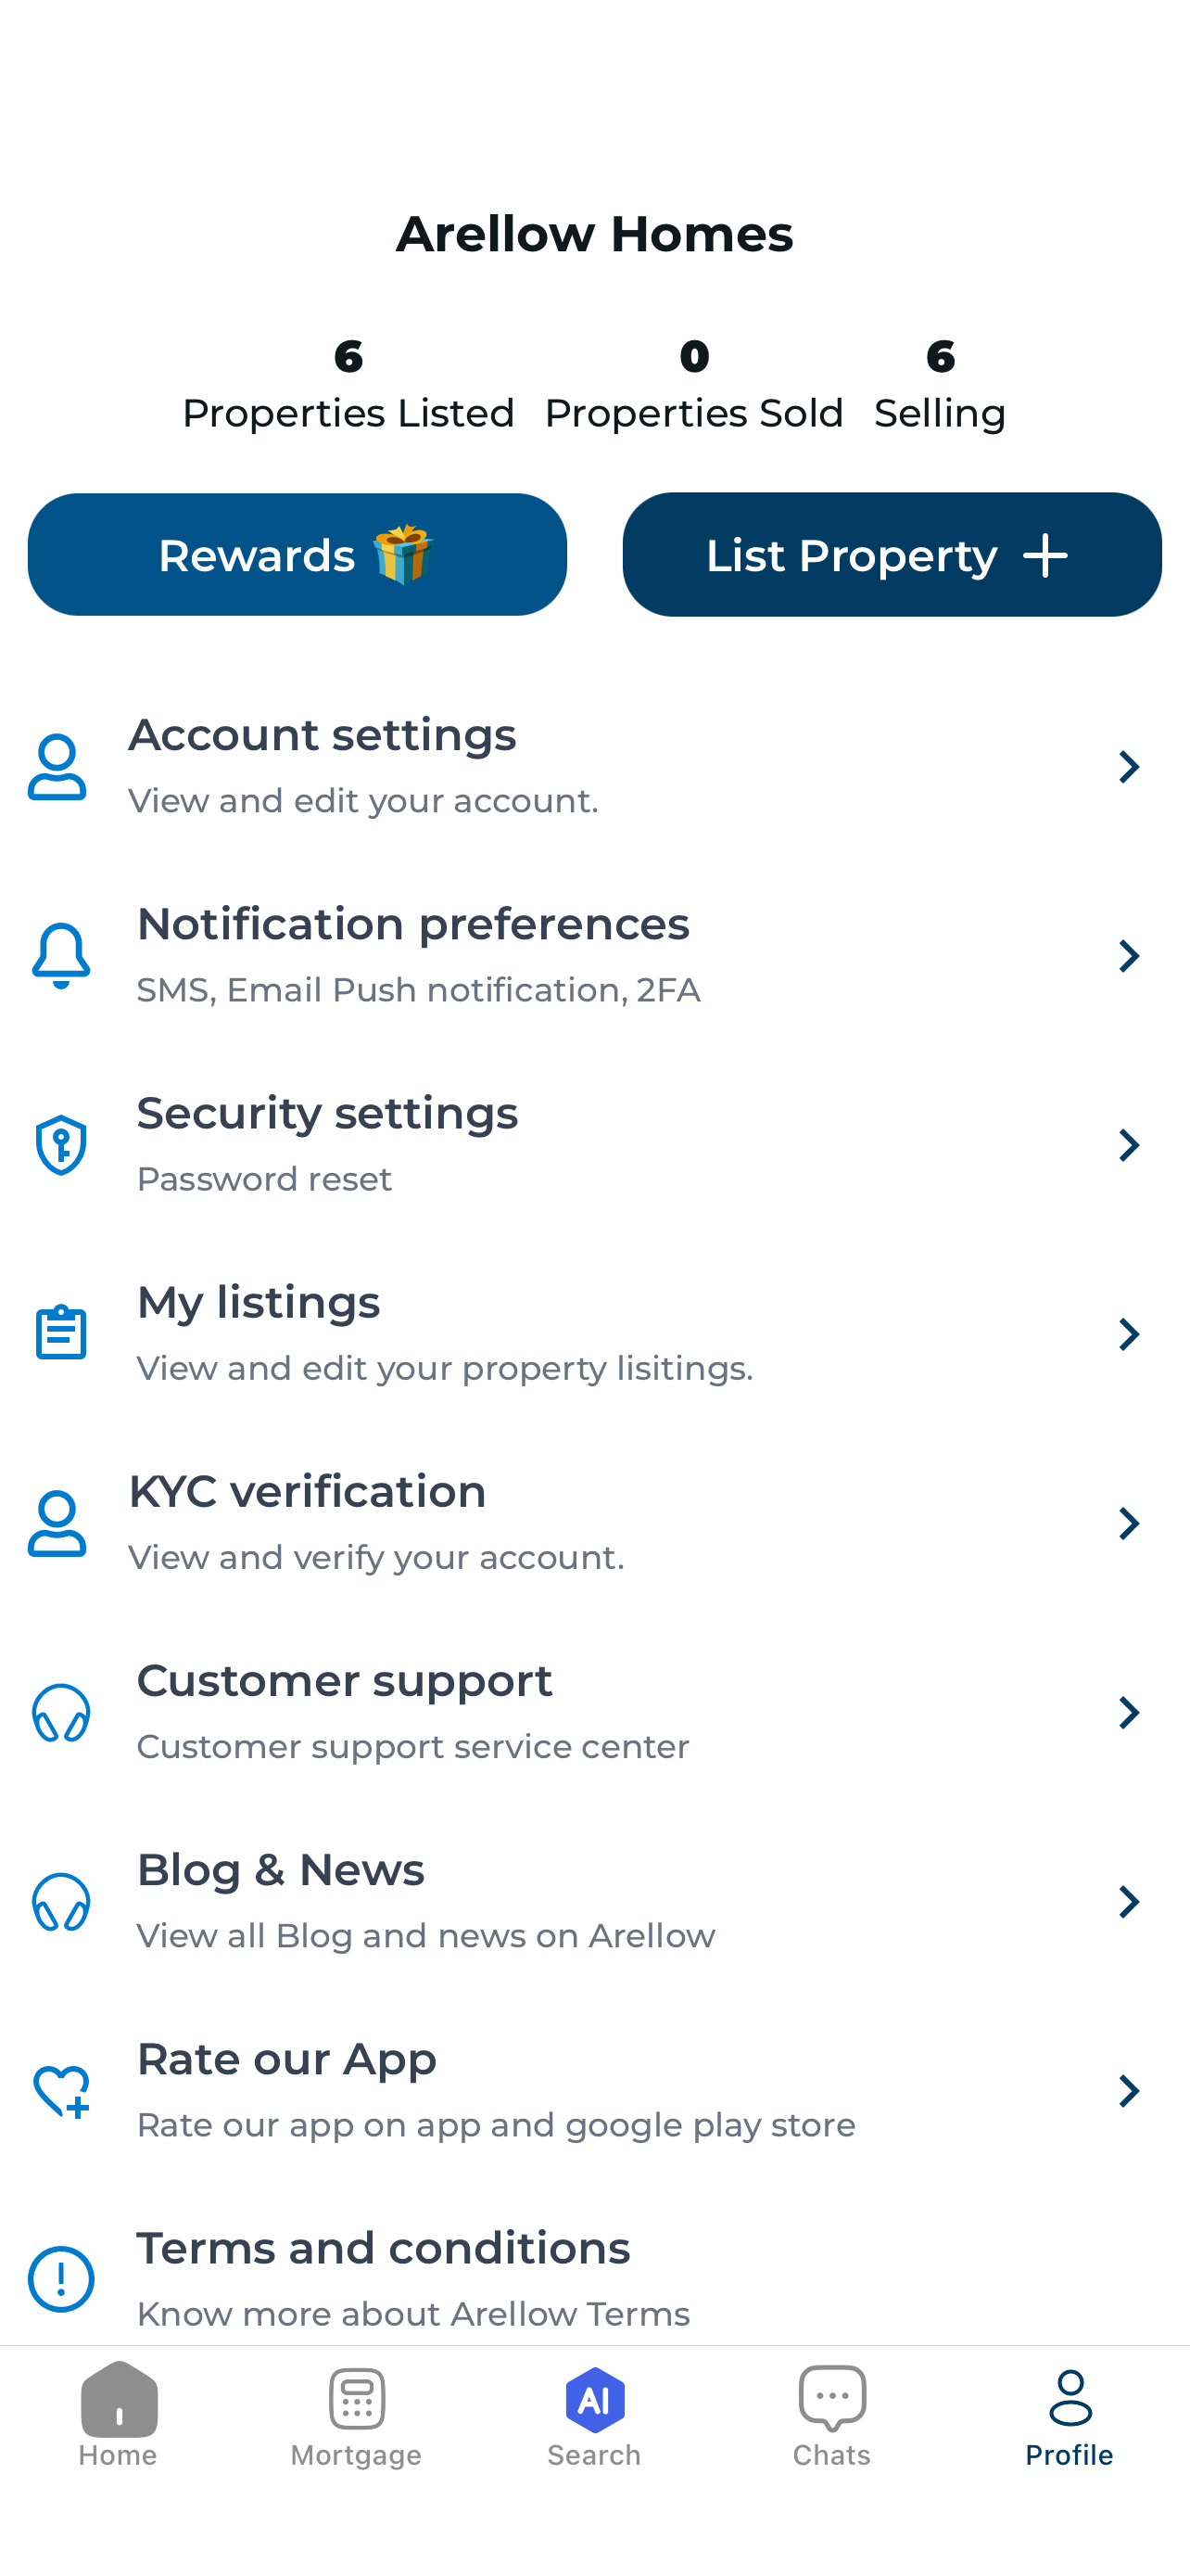Tap the Notification preferences bell icon
Screen dimensions: 1190x2576
click(61, 956)
